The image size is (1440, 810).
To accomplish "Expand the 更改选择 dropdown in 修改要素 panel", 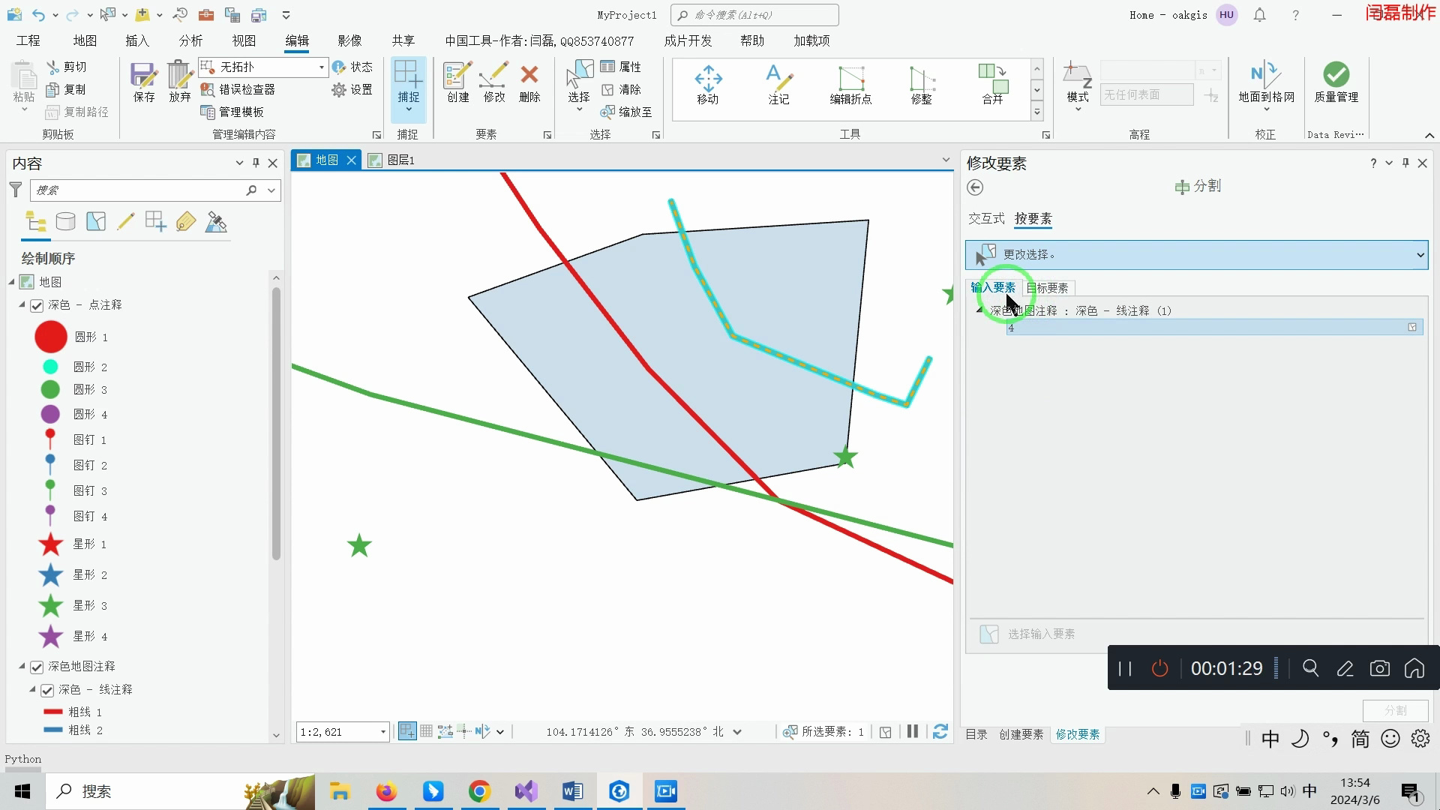I will 1420,254.
